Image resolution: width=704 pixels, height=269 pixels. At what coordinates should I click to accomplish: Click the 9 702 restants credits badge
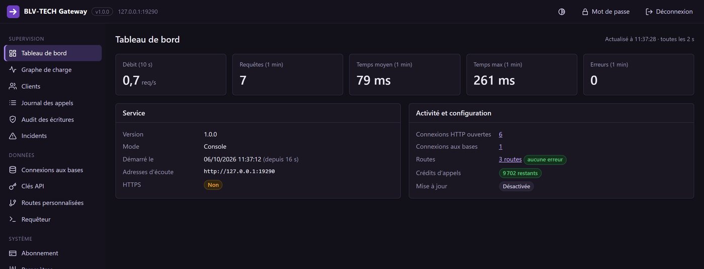520,173
